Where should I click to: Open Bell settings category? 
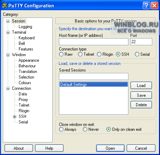[22, 43]
